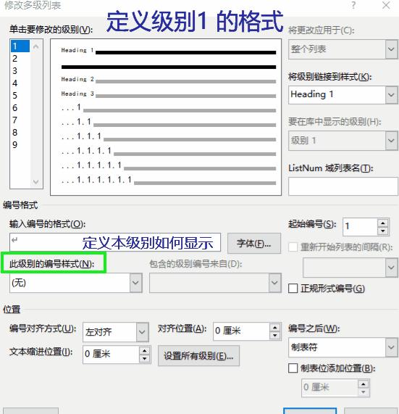Screen dimensions: 399x414
Task: Toggle the 重新开始列表的间隔 checkbox
Action: tap(293, 247)
